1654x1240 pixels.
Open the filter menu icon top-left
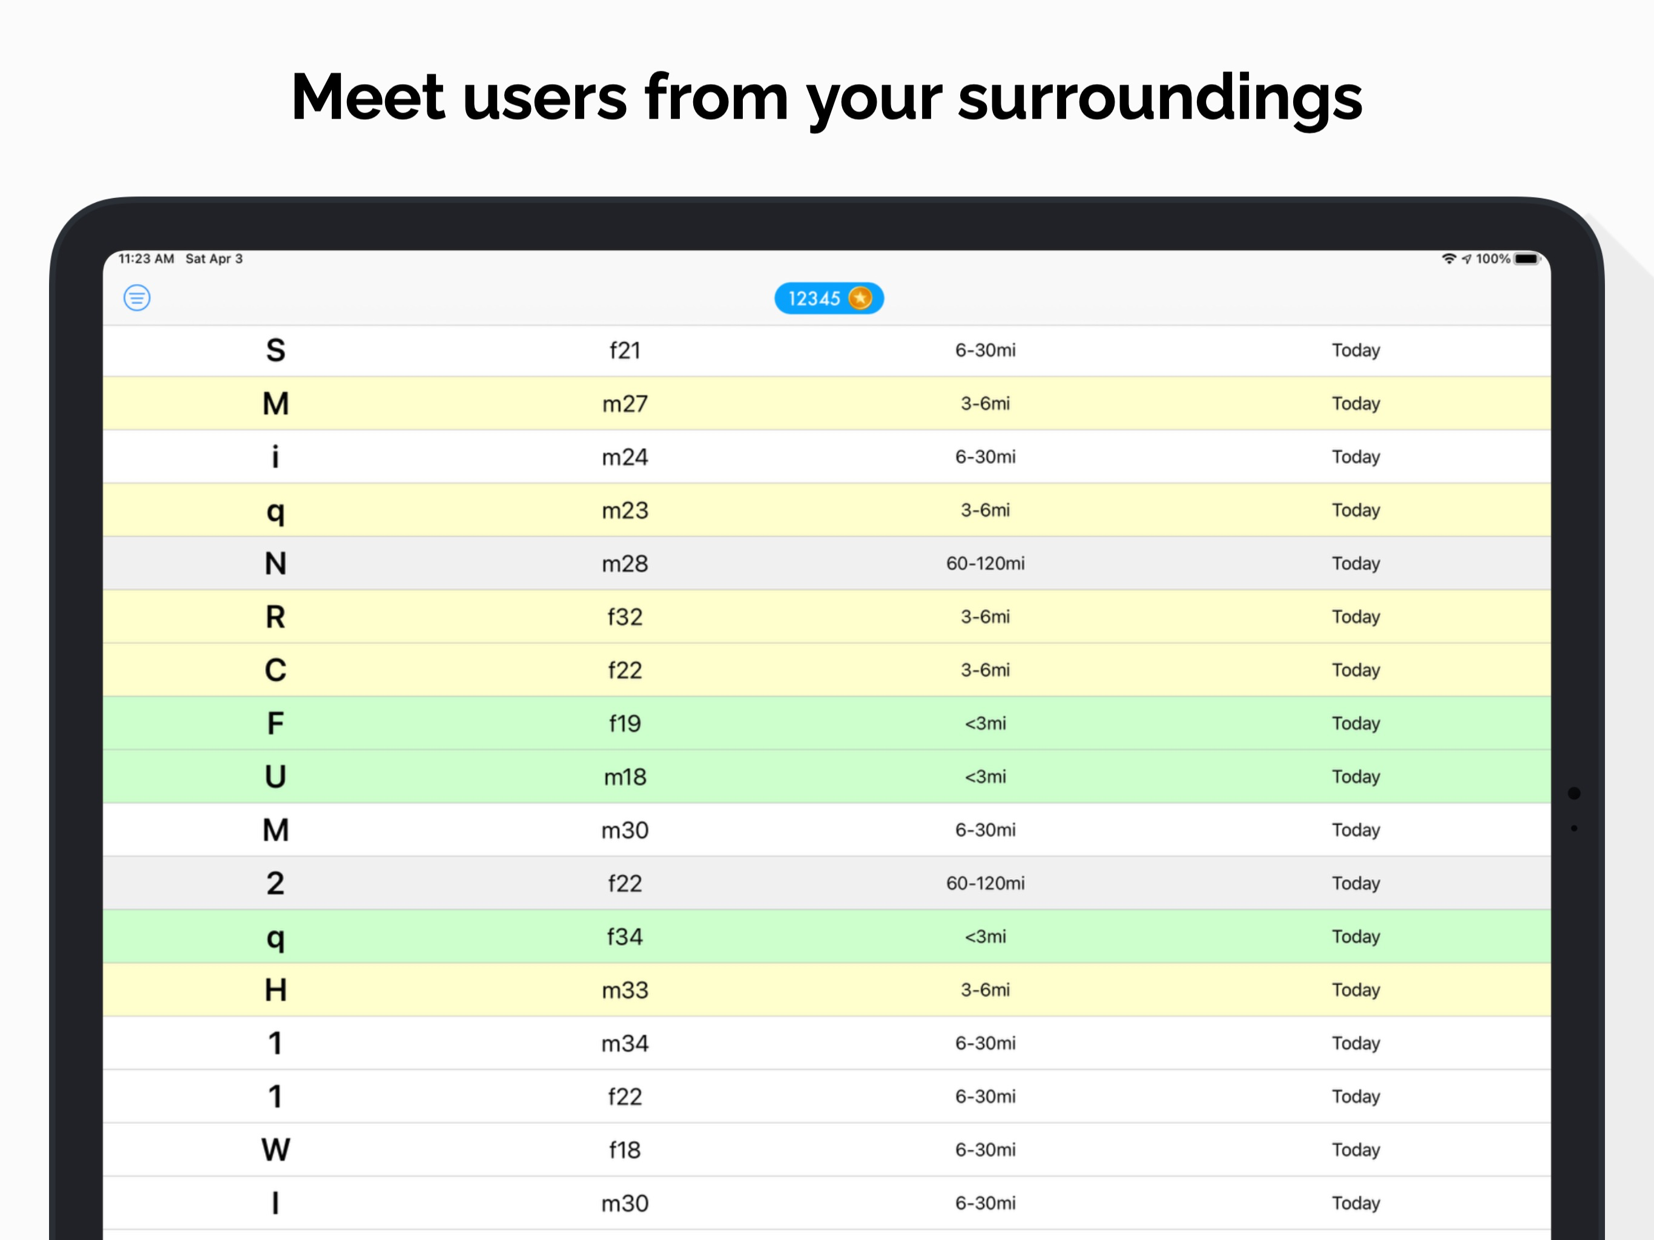pos(137,298)
